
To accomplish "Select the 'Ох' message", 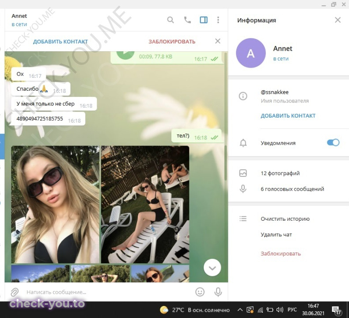I will [x=28, y=74].
